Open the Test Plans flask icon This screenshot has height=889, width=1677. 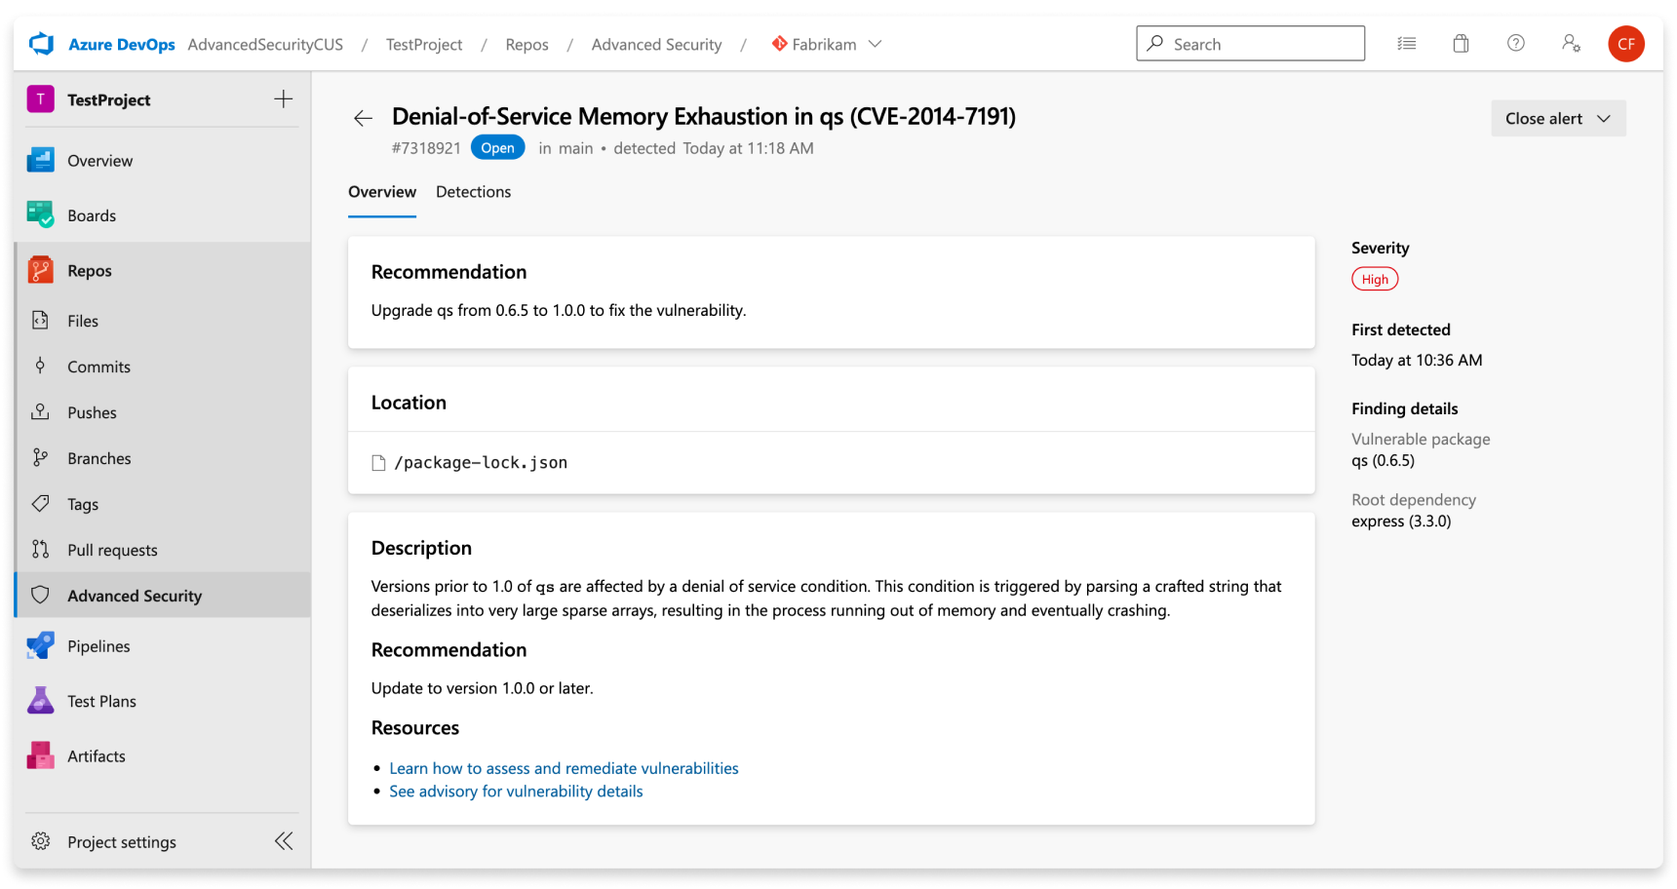40,700
